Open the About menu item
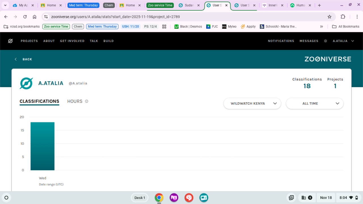 (49, 41)
